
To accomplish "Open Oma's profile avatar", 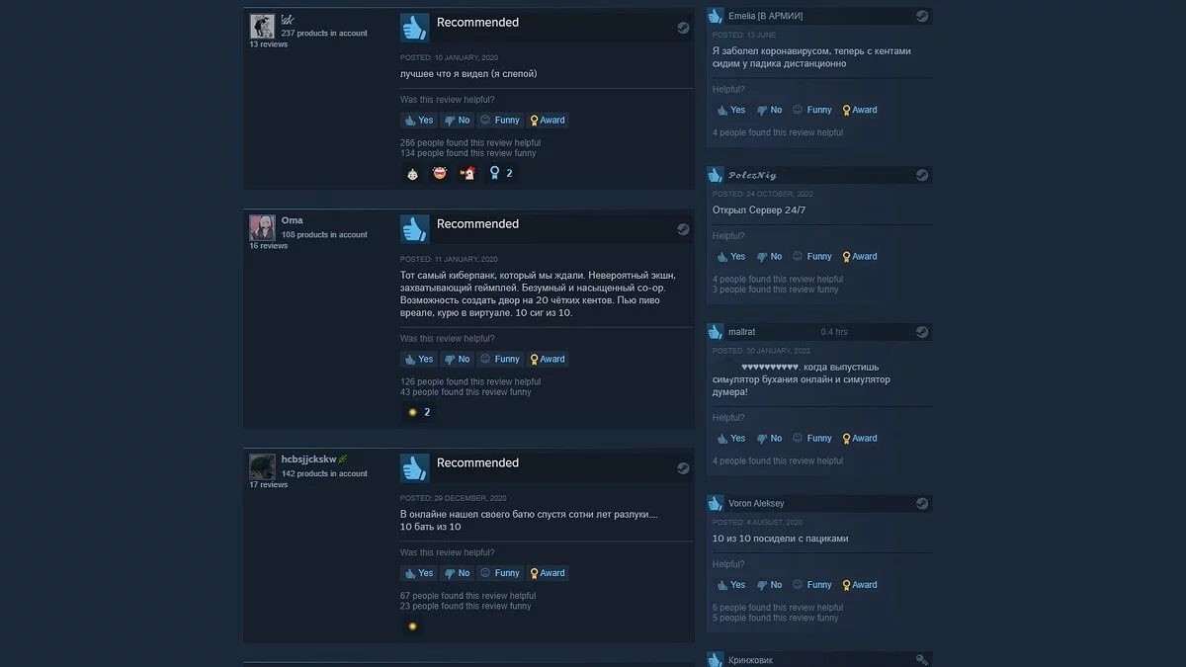I will [262, 227].
